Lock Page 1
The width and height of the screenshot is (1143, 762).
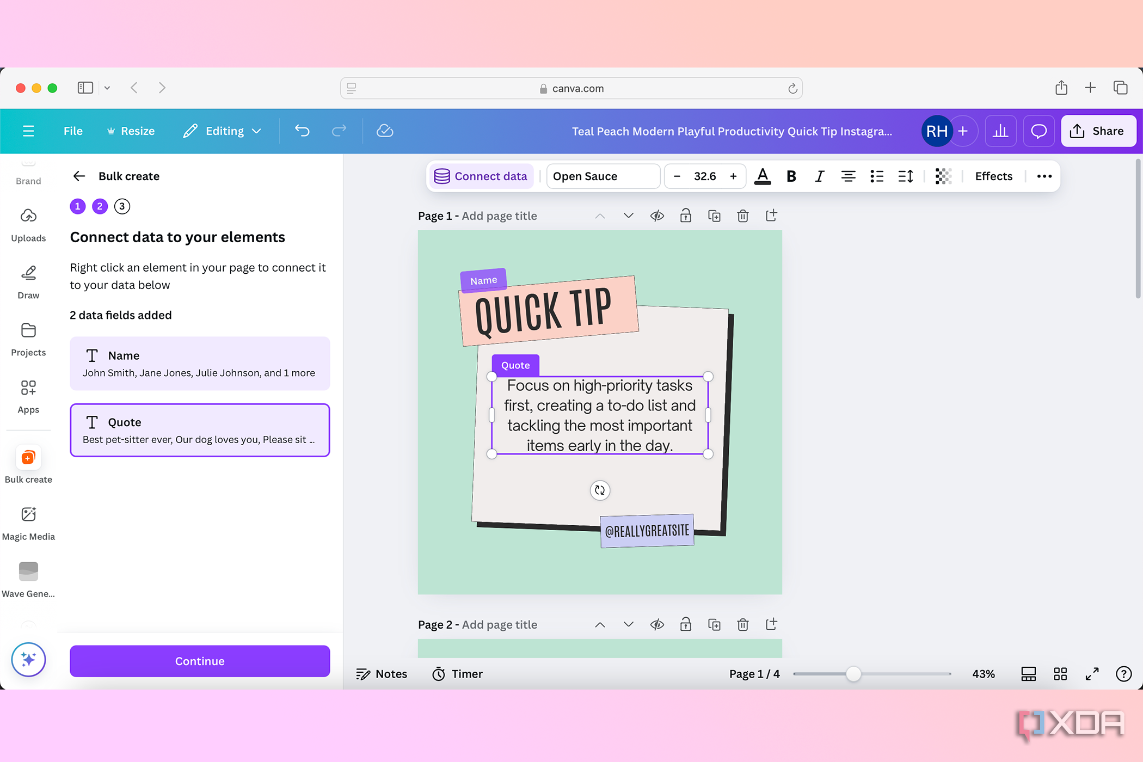tap(686, 216)
